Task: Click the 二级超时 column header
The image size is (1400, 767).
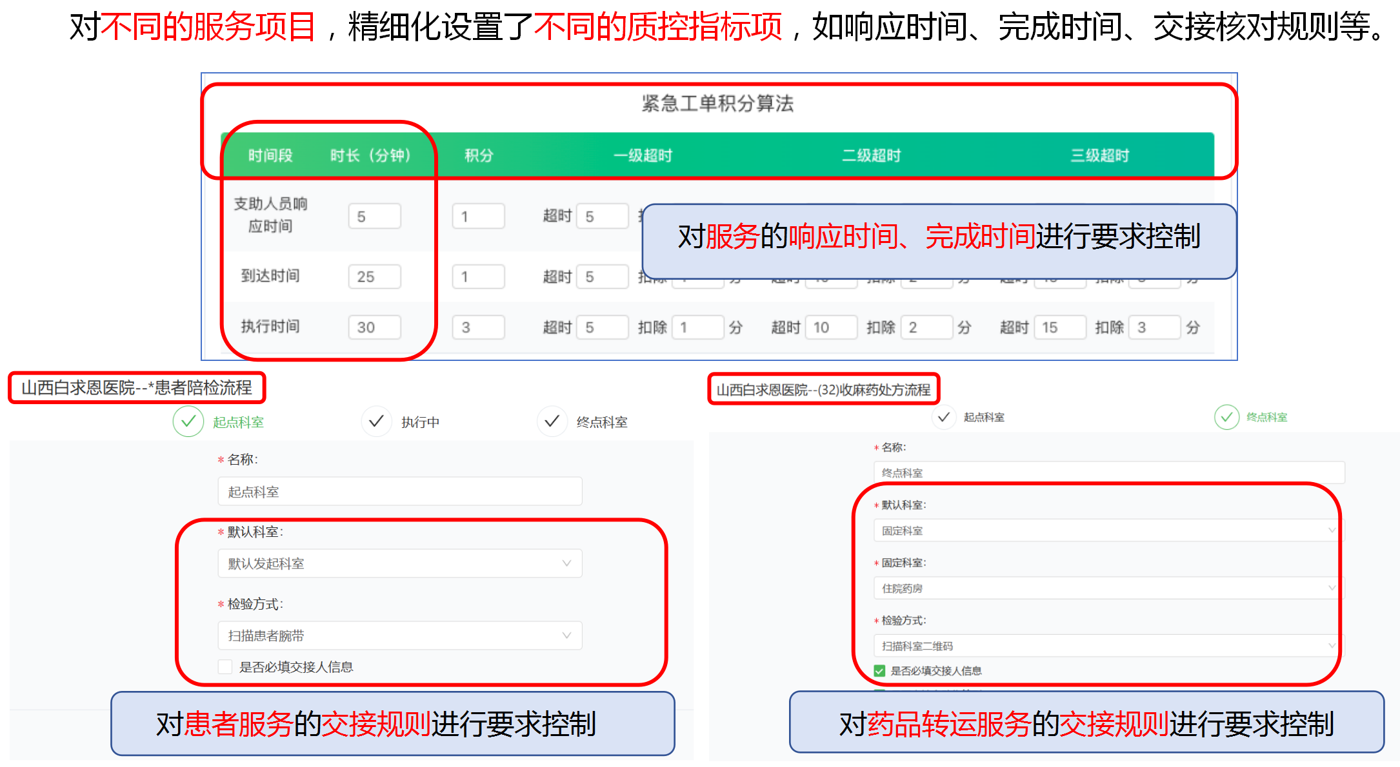Action: pos(871,155)
